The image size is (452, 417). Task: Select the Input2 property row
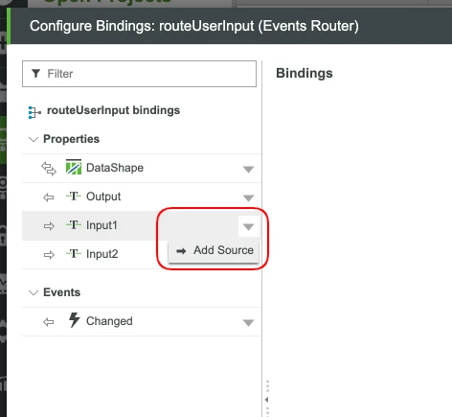[x=142, y=255]
